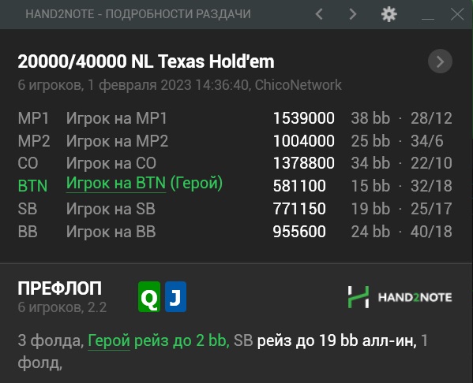Click the Queen hole card
The height and width of the screenshot is (383, 473).
click(149, 296)
